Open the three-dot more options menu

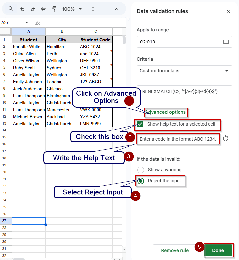[x=93, y=9]
